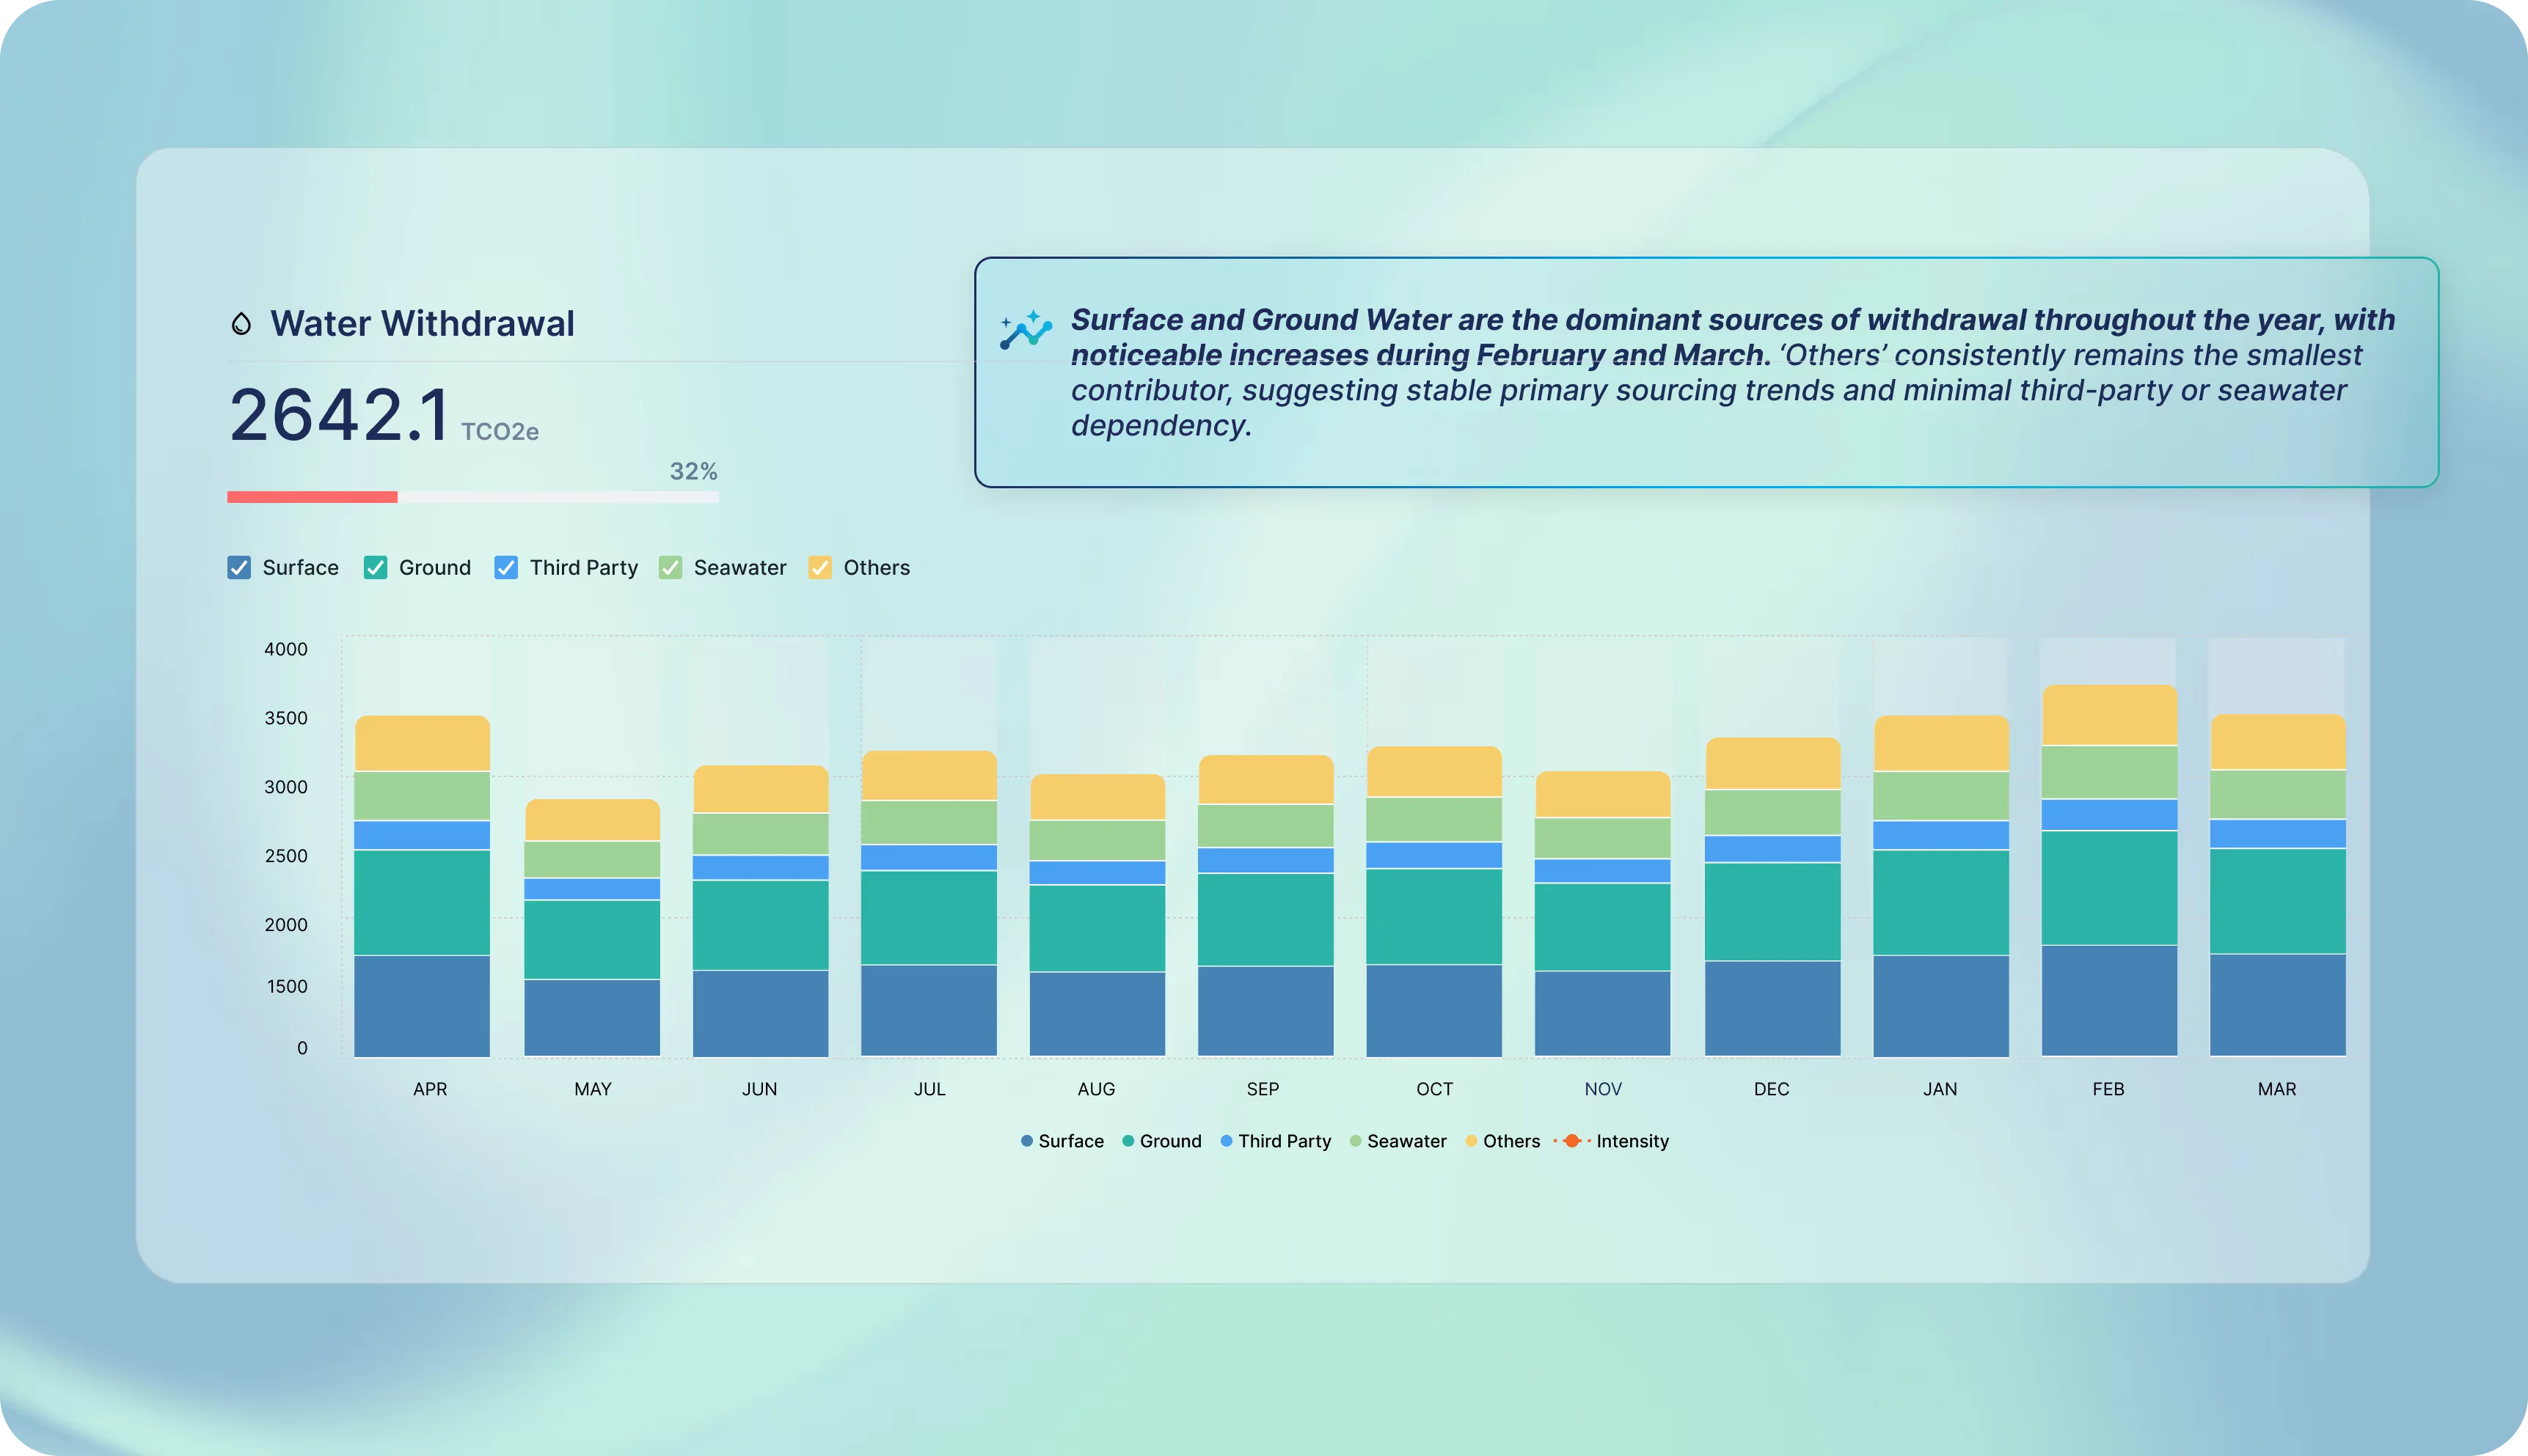The image size is (2528, 1456).
Task: Uncheck the Seawater filter checkbox
Action: [x=671, y=567]
